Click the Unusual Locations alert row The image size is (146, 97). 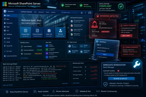[85, 71]
